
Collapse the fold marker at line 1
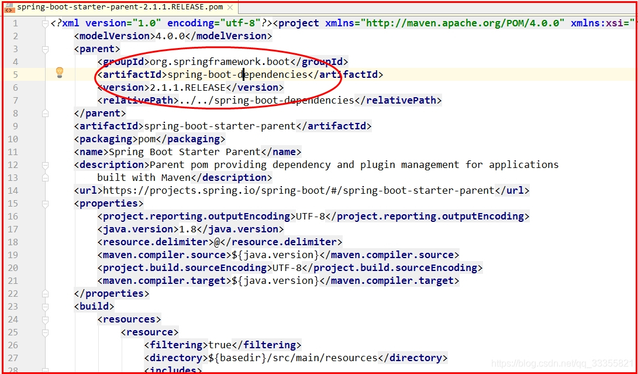(45, 23)
